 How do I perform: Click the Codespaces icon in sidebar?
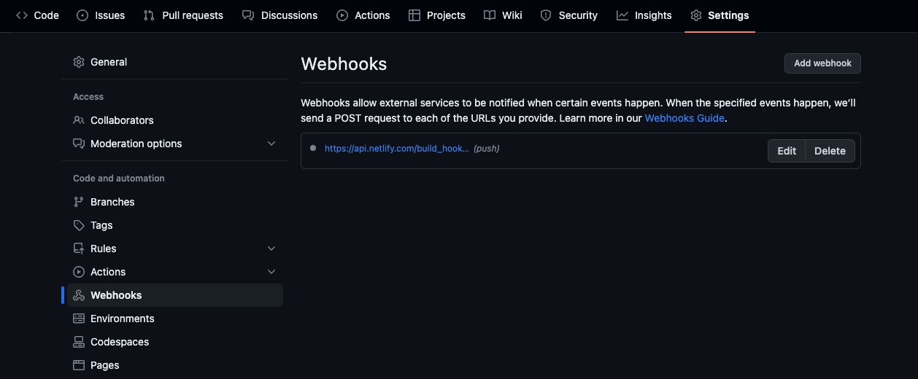pos(79,342)
